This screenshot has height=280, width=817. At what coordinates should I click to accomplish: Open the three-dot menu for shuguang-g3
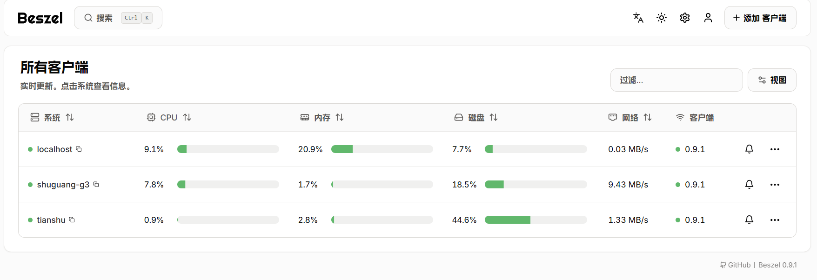point(775,185)
